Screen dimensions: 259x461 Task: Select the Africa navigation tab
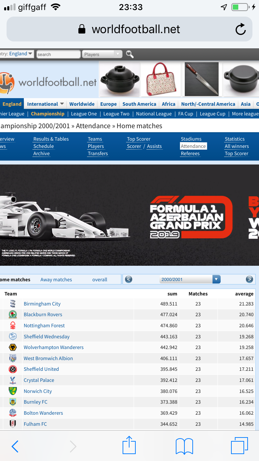pyautogui.click(x=169, y=104)
